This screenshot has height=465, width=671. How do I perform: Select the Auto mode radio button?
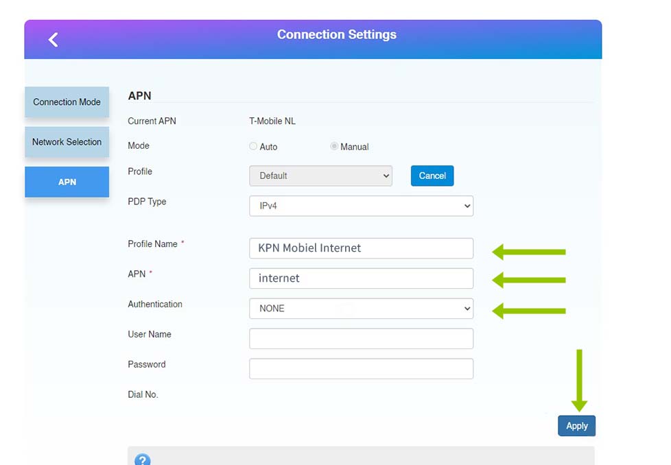253,146
